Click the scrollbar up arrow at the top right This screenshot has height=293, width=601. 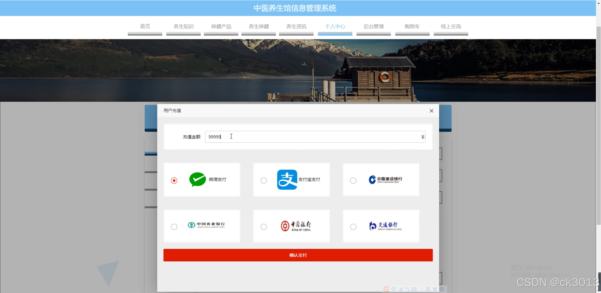click(x=598, y=3)
